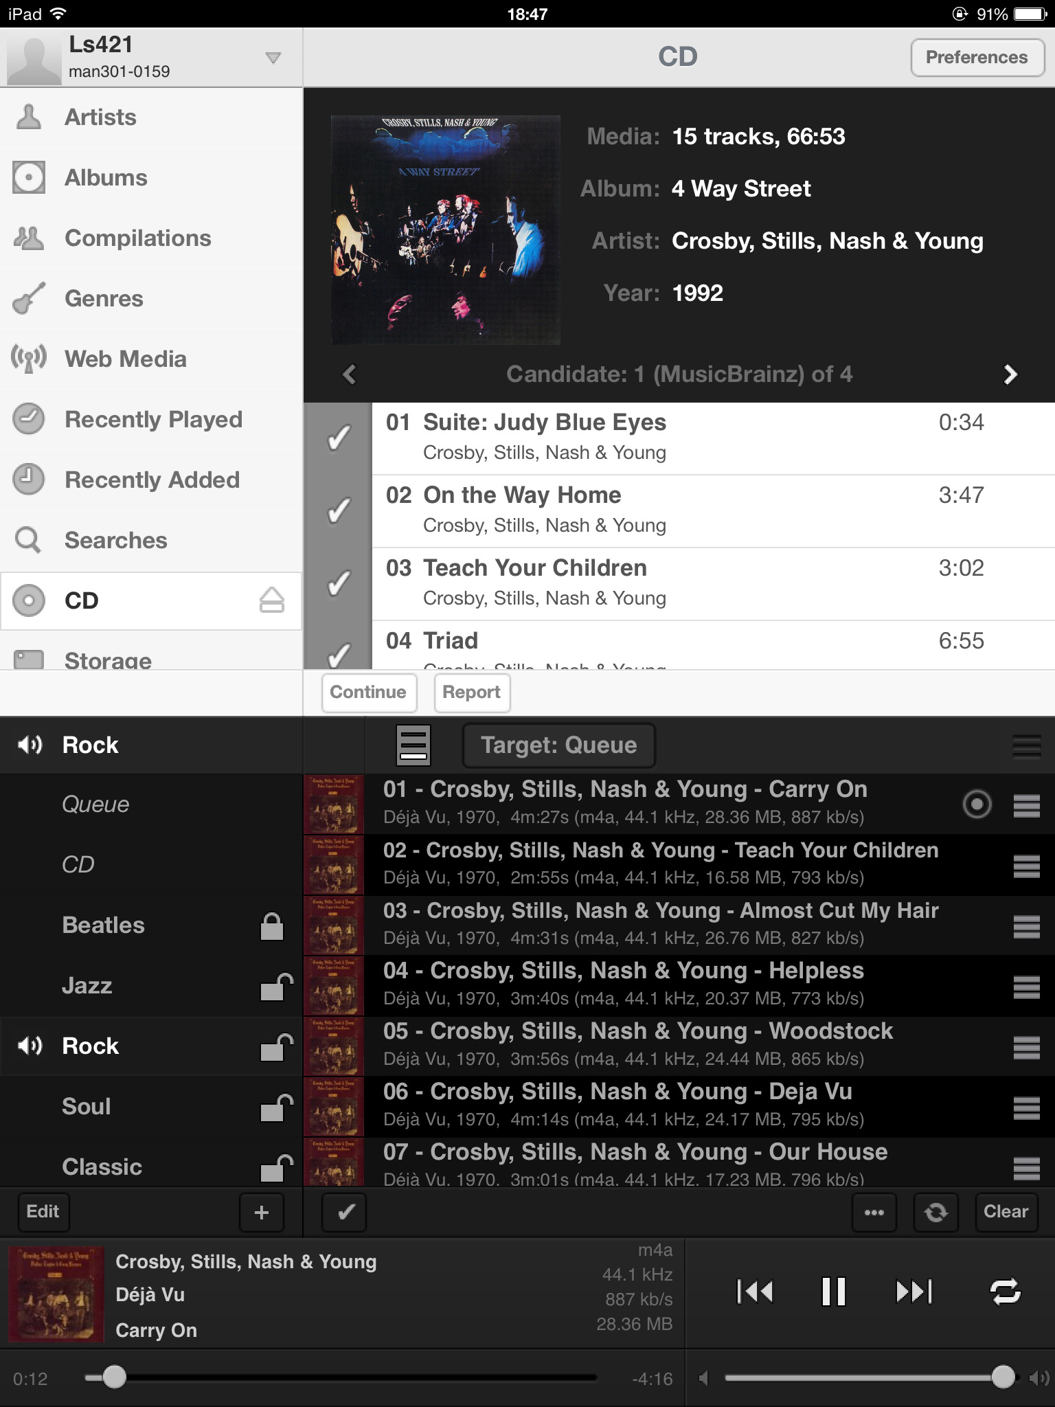
Task: Open the Compilations section
Action: pos(151,238)
